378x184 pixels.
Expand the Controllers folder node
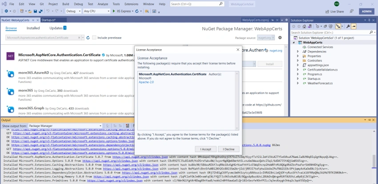pos(298,61)
